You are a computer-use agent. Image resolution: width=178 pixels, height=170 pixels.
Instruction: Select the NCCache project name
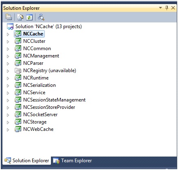click(33, 34)
